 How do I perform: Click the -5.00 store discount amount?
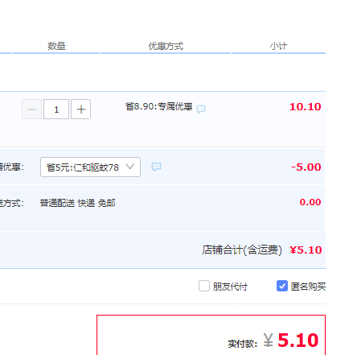click(x=306, y=167)
